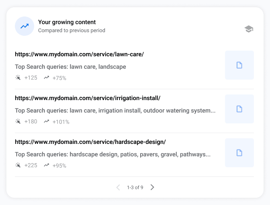Click the hardscape-design page document thumbnail
This screenshot has width=270, height=205.
pyautogui.click(x=239, y=153)
